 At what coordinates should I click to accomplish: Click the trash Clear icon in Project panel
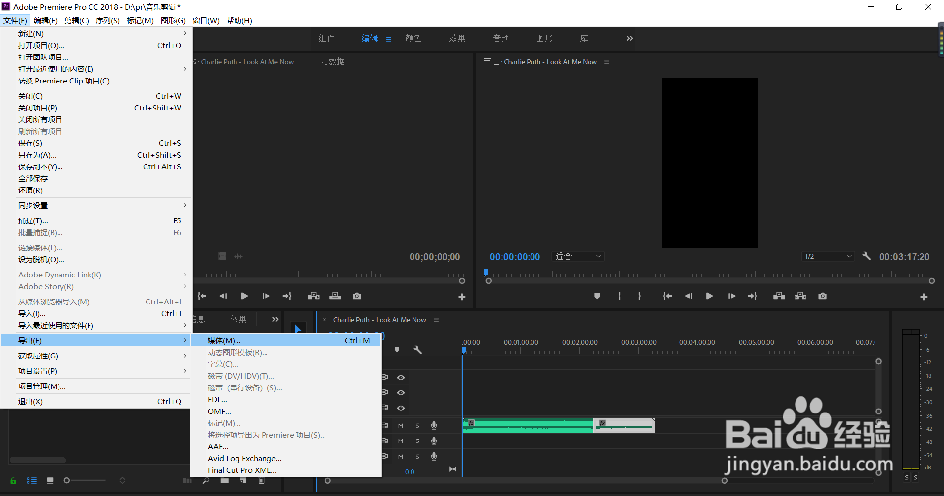[x=262, y=481]
